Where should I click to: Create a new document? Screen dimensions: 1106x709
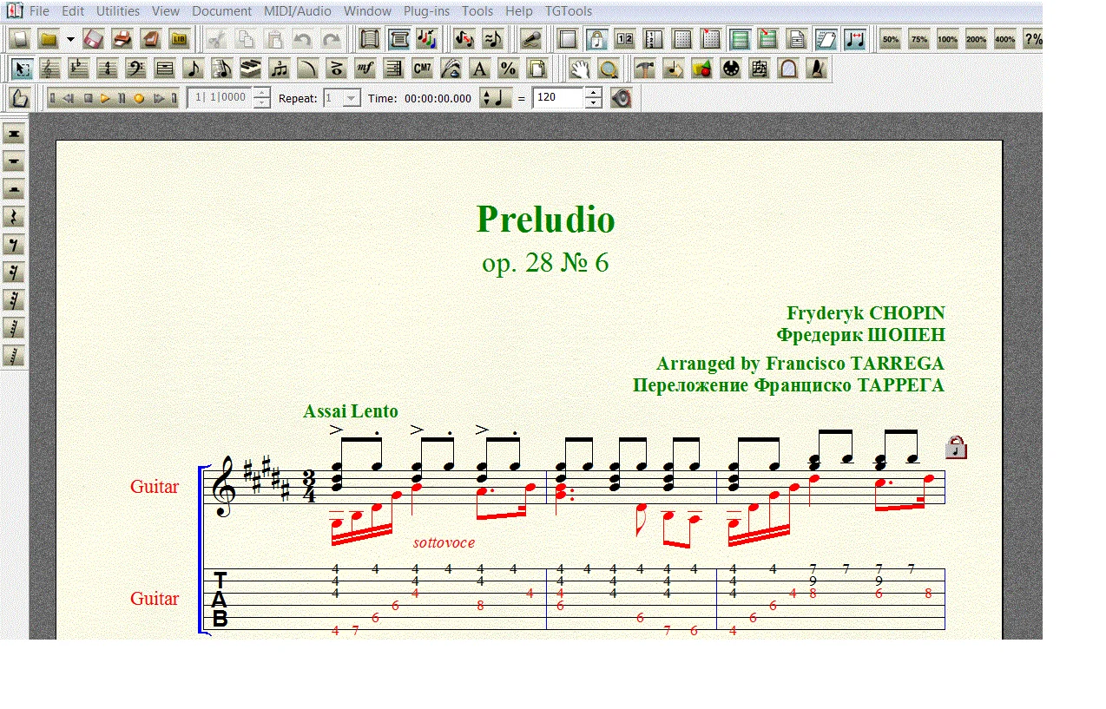(x=20, y=39)
